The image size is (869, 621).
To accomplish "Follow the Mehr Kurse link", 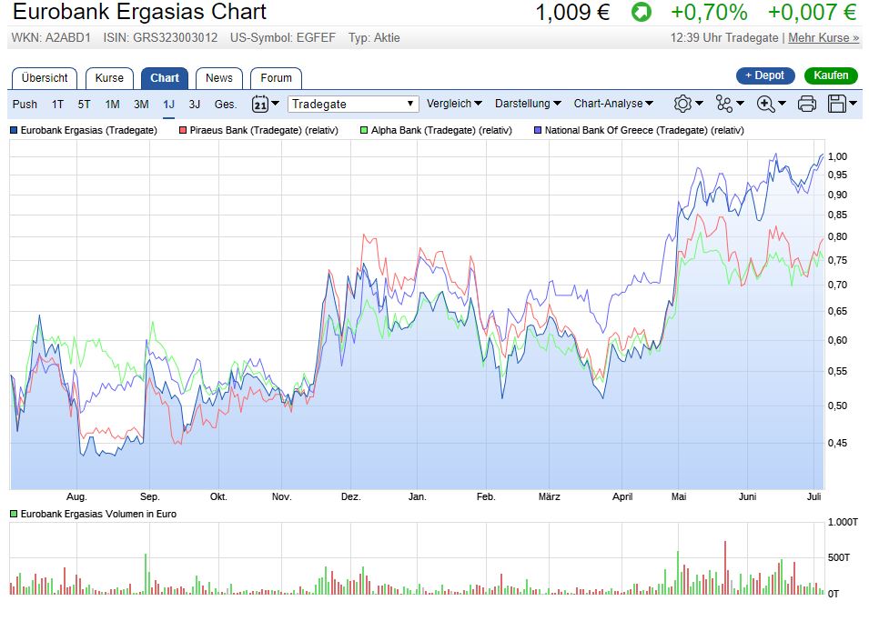I will (824, 37).
